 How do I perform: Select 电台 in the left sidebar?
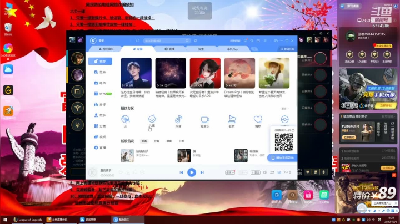(100, 83)
